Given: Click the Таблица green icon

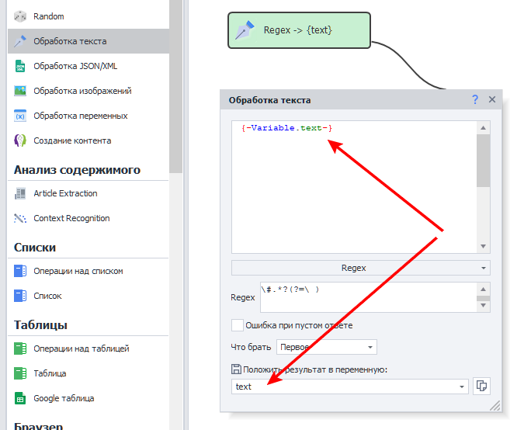Looking at the screenshot, I should click(x=20, y=373).
